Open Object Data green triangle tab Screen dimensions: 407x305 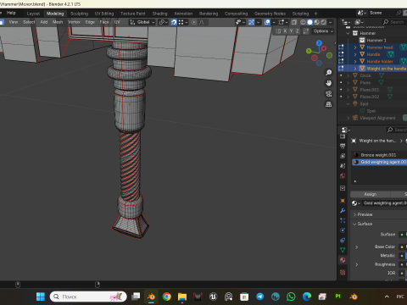[343, 250]
